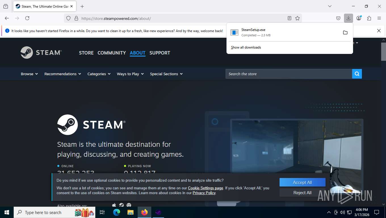
Task: Open the SUPPORT menu item
Action: 160,53
